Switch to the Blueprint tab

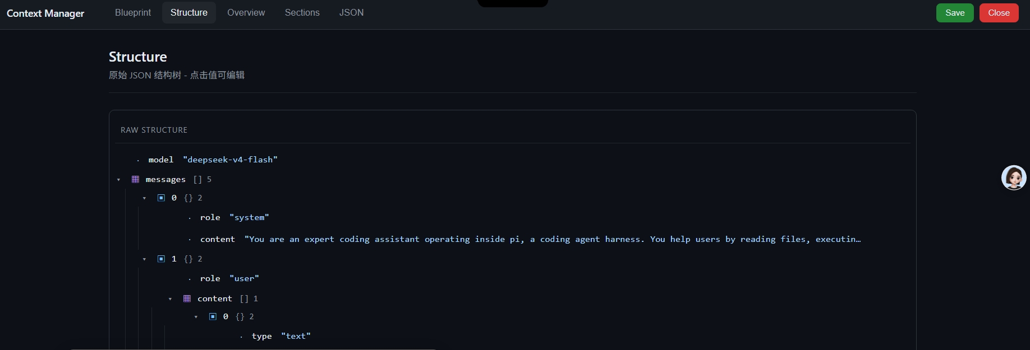(133, 12)
